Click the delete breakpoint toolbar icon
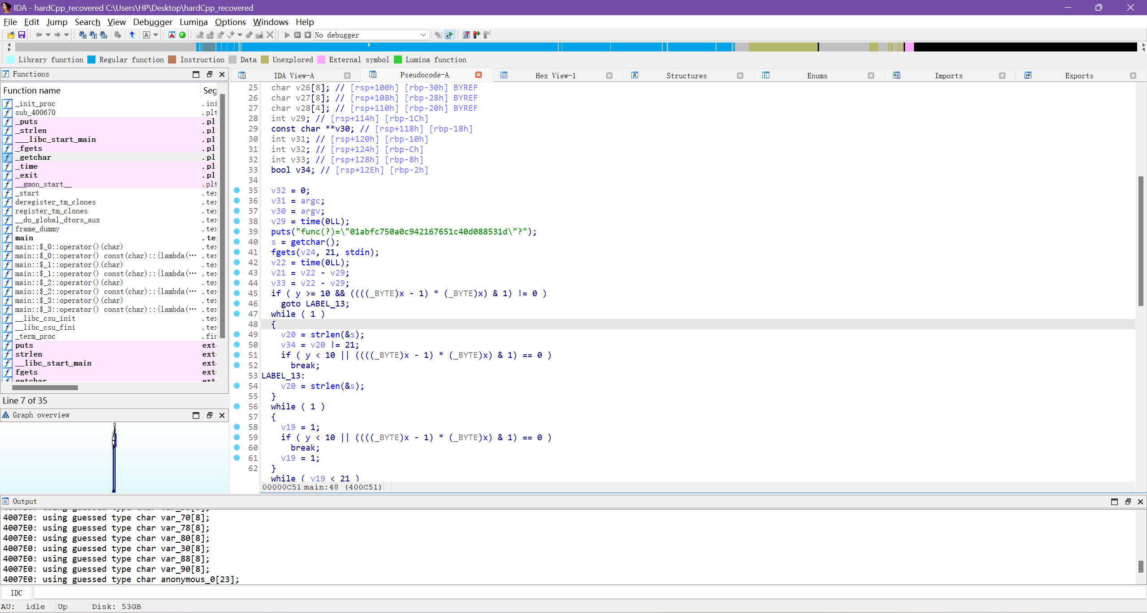 [x=487, y=35]
